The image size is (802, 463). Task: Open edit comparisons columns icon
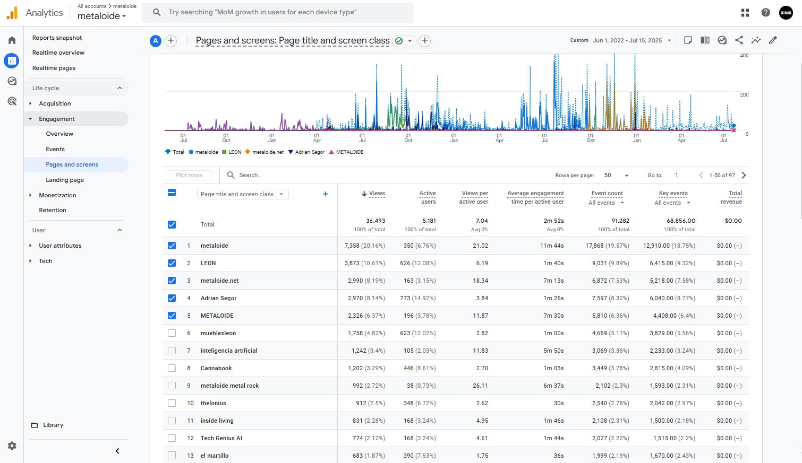tap(705, 40)
